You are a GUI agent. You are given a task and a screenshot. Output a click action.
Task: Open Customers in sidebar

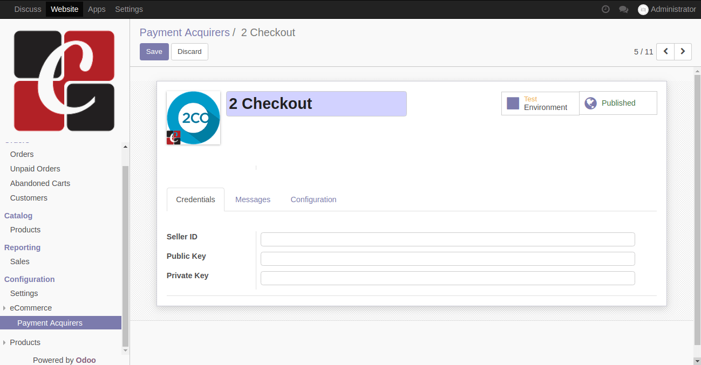coord(29,198)
